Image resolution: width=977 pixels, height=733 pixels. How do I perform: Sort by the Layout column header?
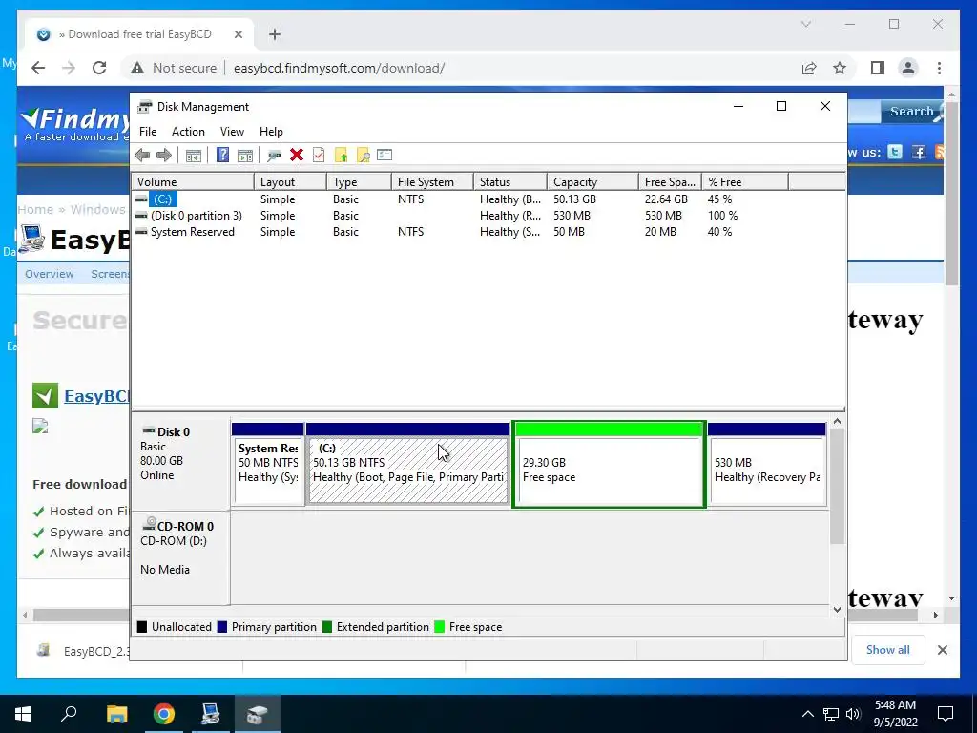coord(290,182)
